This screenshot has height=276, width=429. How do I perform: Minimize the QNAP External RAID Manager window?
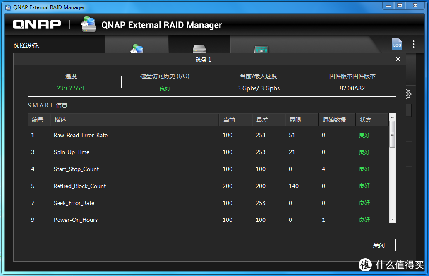[388, 6]
